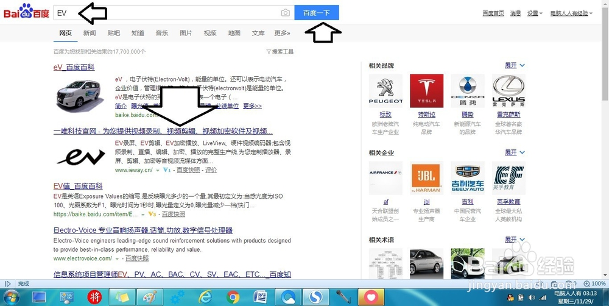
Task: Open 特斯拉 brand link
Action: [426, 115]
